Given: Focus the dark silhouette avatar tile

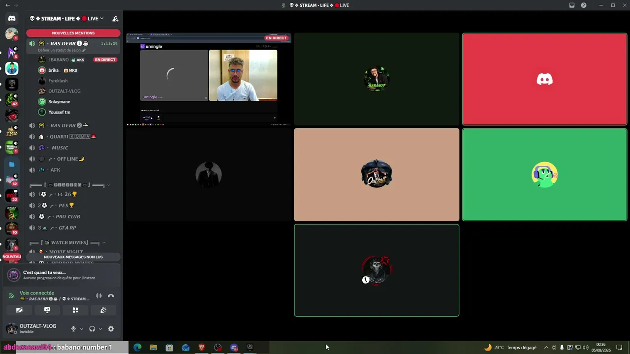Looking at the screenshot, I should 209,175.
